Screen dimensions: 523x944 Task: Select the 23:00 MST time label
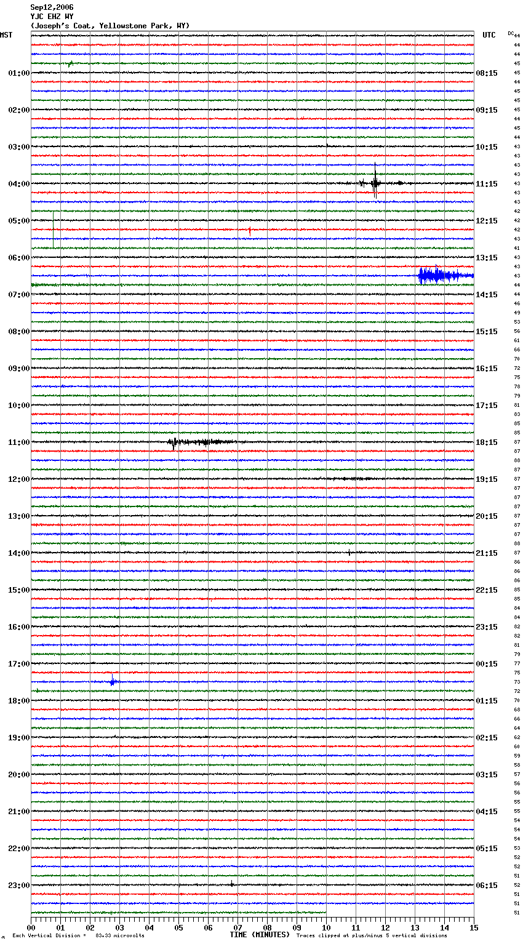[x=18, y=886]
